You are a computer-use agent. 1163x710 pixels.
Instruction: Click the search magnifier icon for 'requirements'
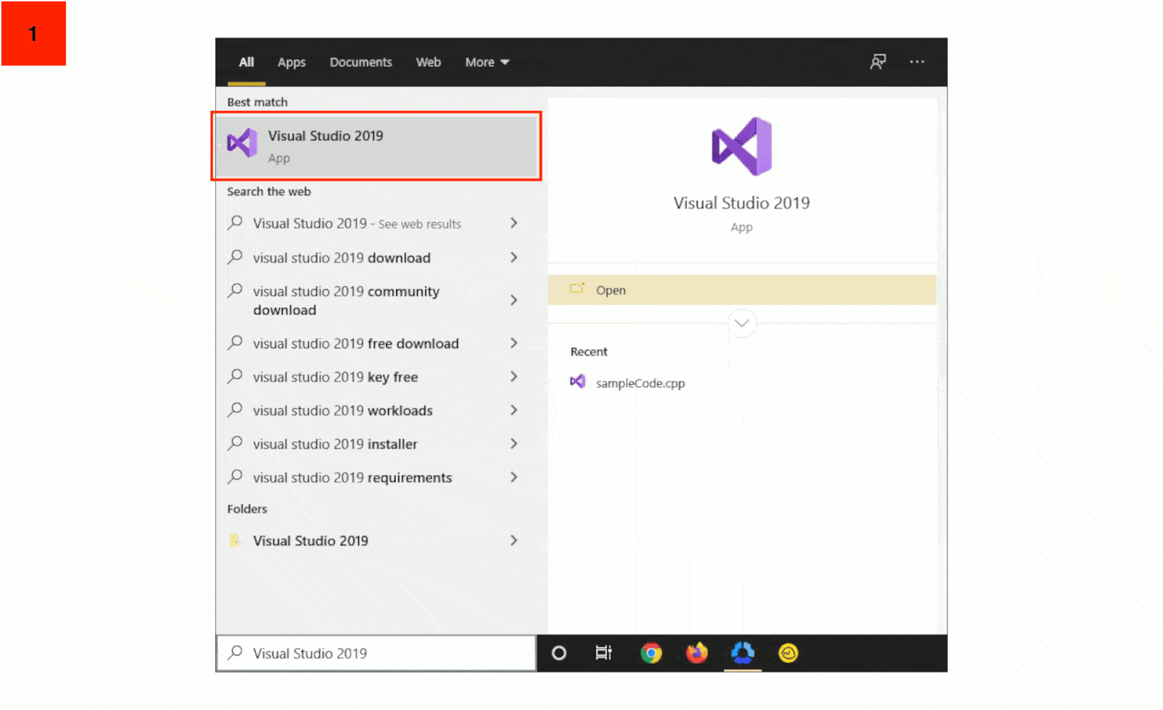point(235,477)
